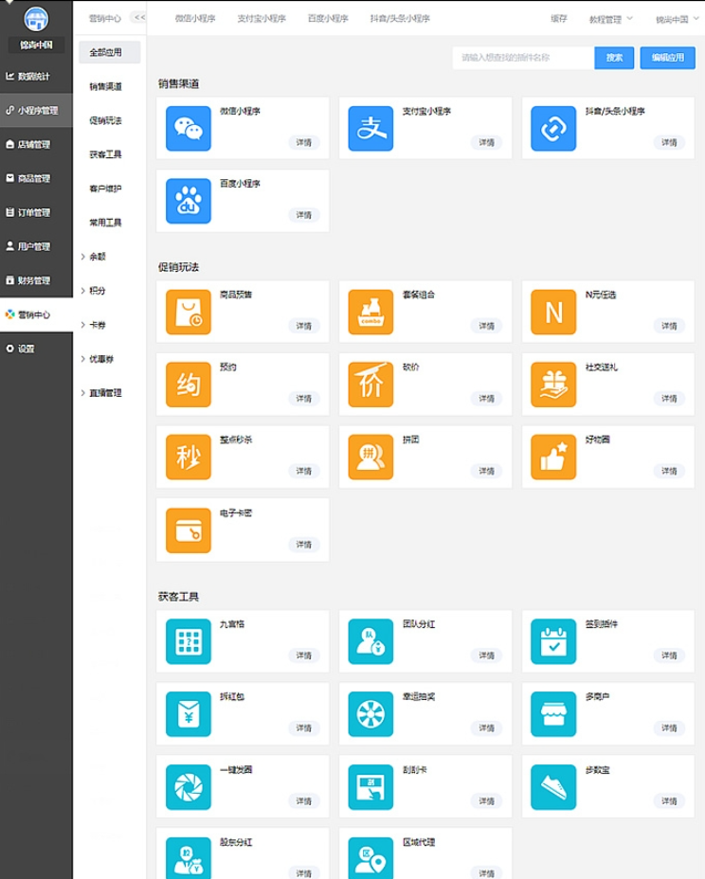Screen dimensions: 705x879
Task: Select the 电子卡密 card key icon
Action: point(189,530)
